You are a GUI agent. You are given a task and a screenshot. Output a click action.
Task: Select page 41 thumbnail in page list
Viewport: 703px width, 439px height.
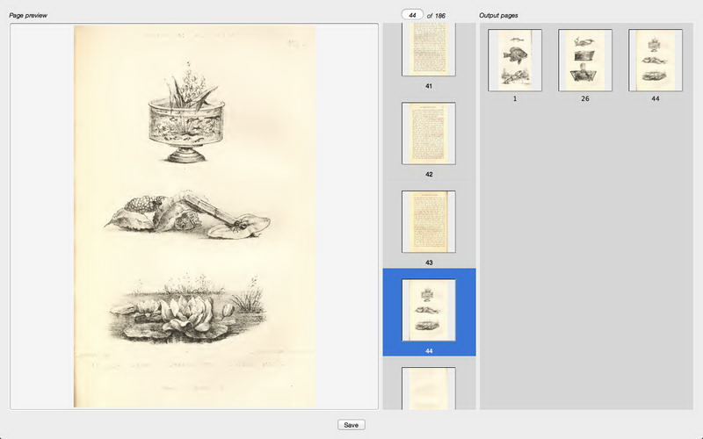click(x=428, y=51)
